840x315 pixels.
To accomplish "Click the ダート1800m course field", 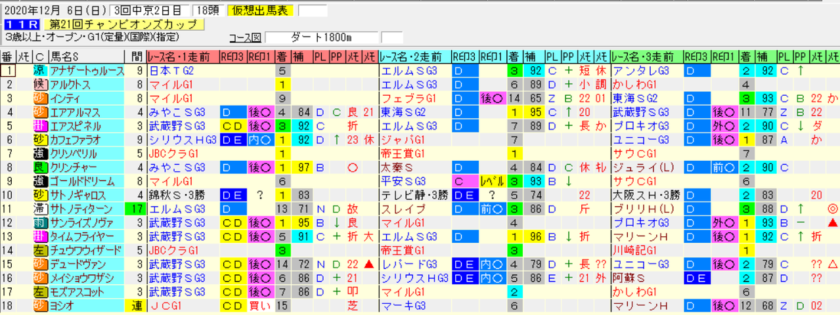I will tap(323, 37).
